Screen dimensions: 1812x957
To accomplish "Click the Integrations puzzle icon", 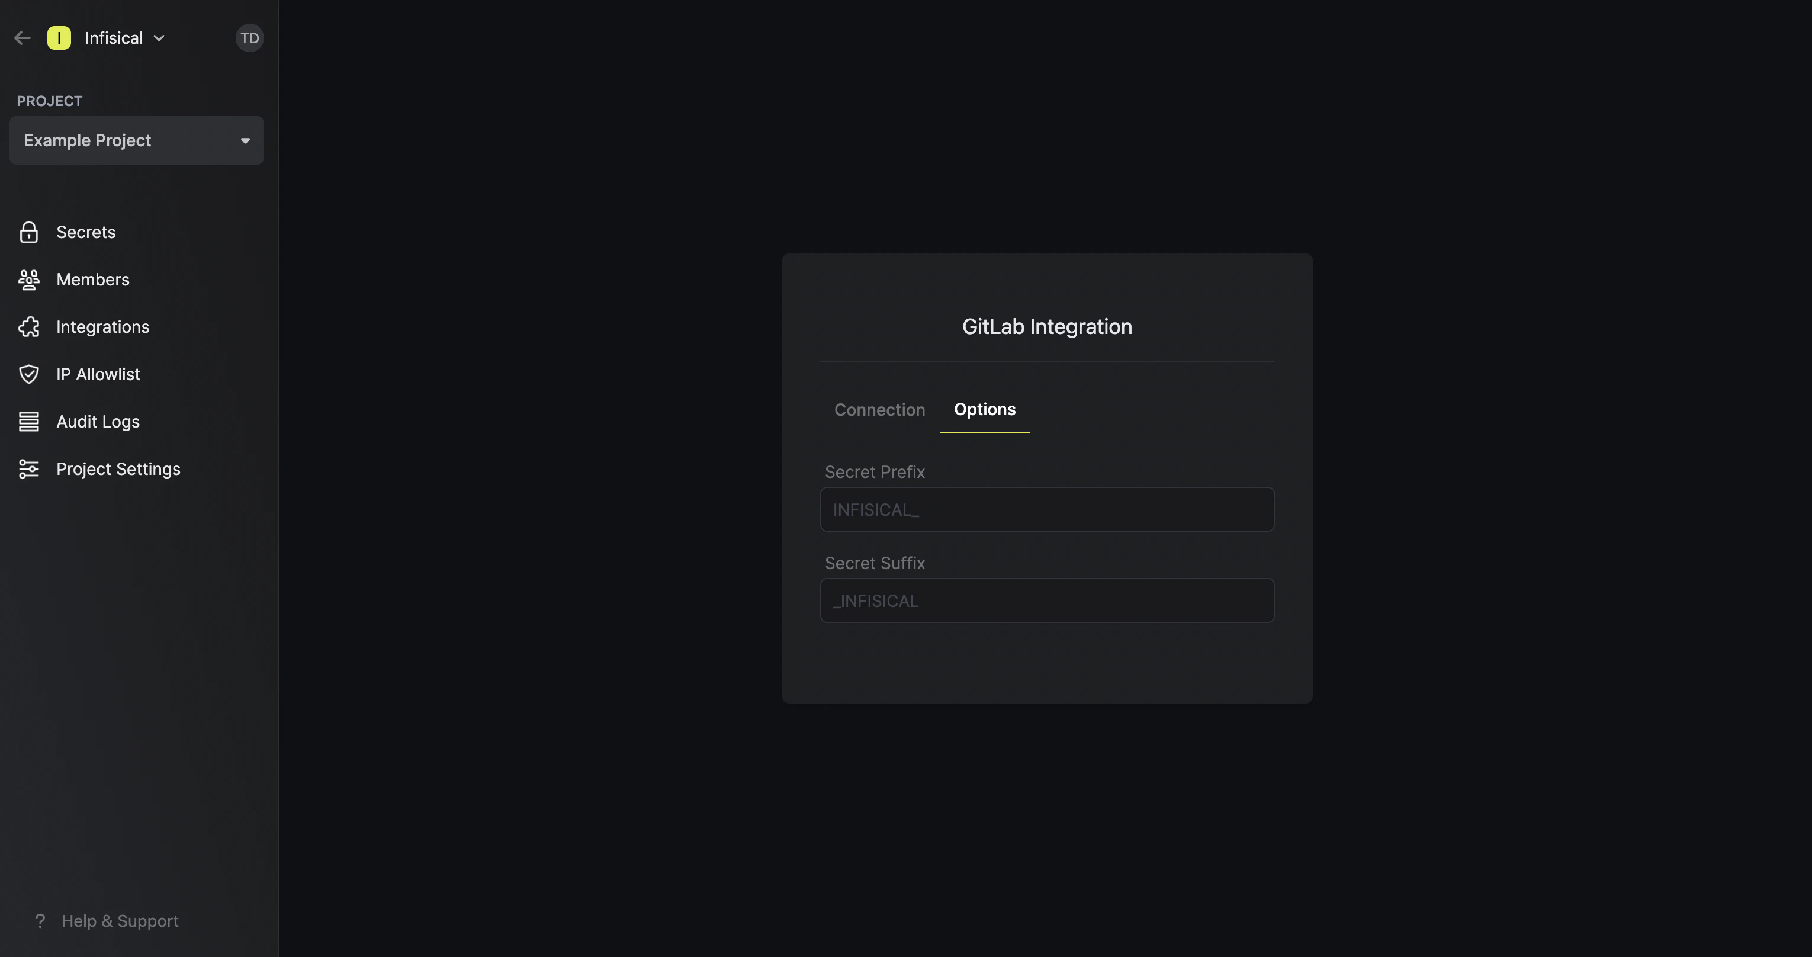I will (x=29, y=327).
